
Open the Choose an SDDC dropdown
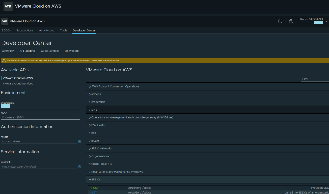click(40, 117)
